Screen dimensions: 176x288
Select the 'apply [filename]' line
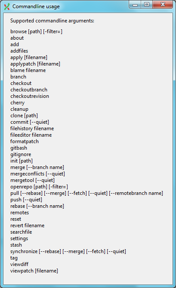29,57
